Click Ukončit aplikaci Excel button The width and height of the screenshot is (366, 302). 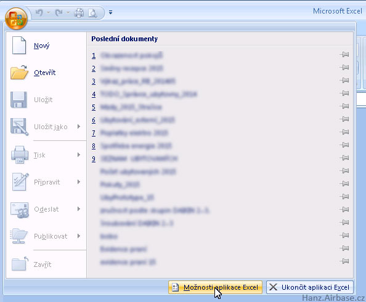[310, 287]
